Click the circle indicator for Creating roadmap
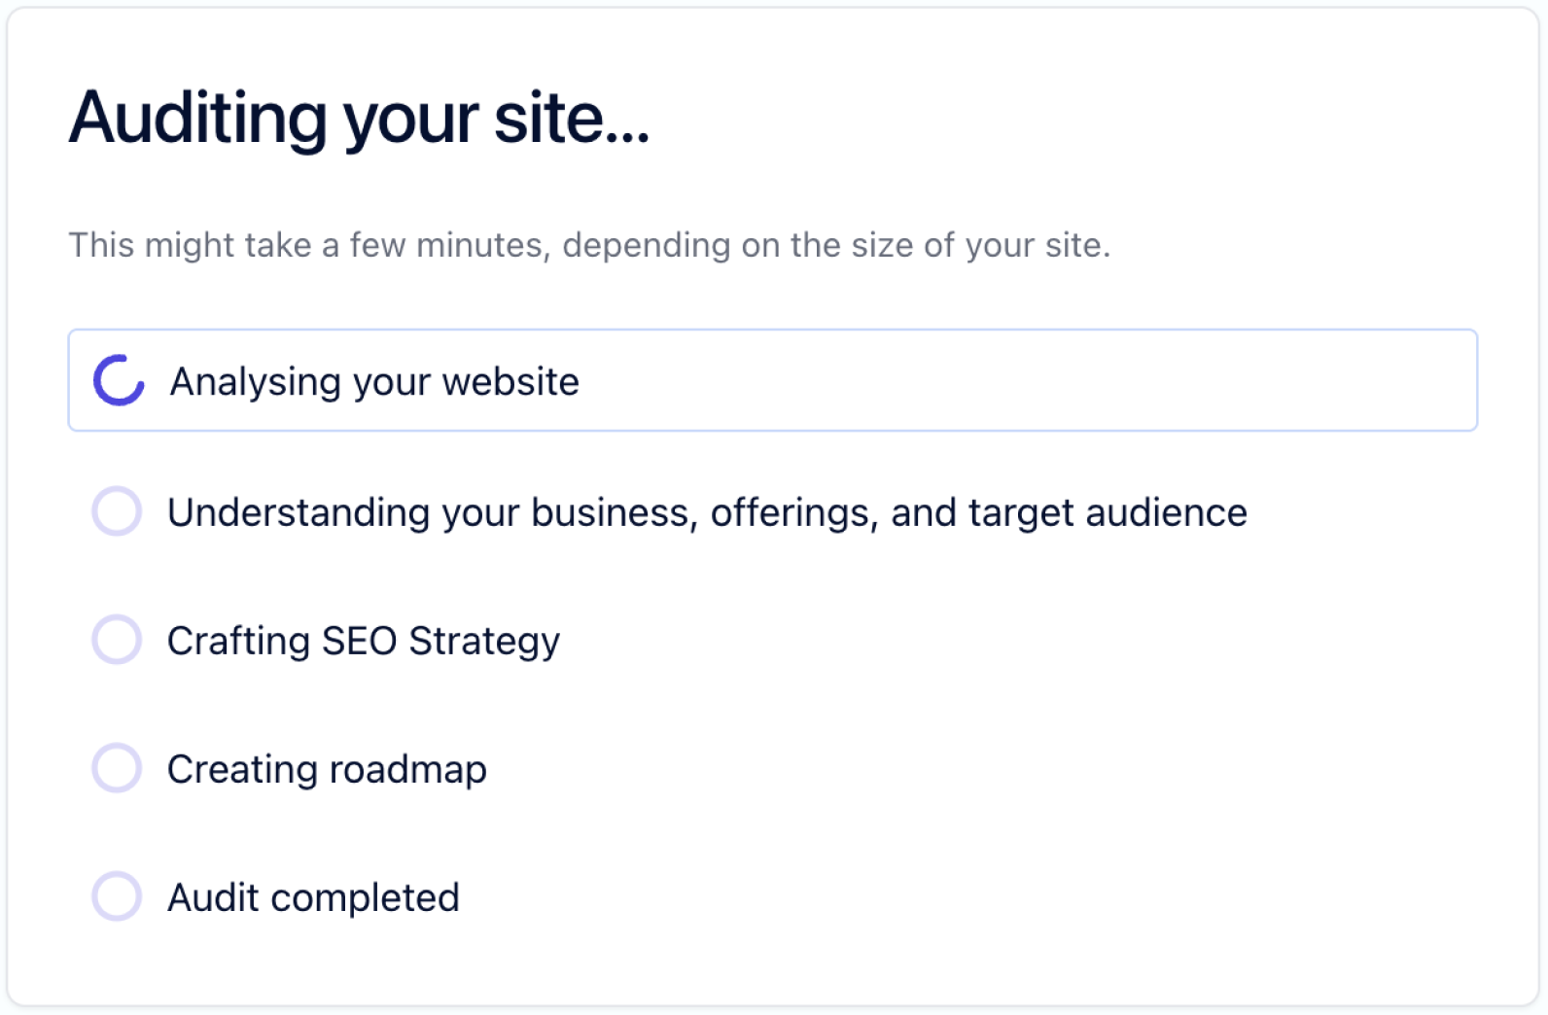This screenshot has width=1548, height=1015. [117, 767]
